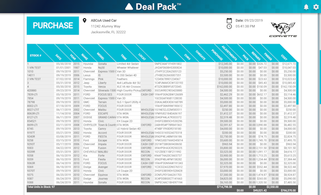The image size is (321, 195).
Task: Select stock number 9243R
Action: (31, 137)
